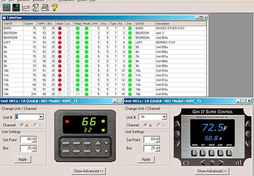Click the green Stat indicator for 10A
Screen dimensions: 254x176
130,71
